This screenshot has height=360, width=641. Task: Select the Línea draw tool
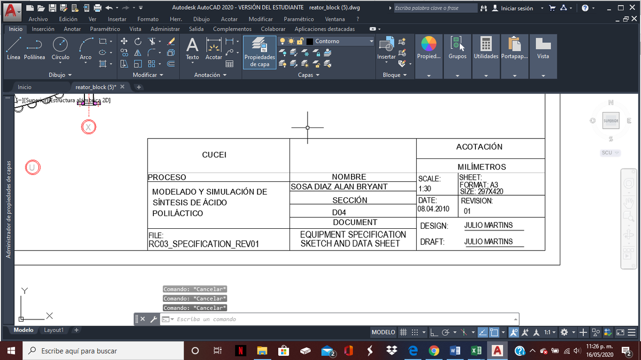click(14, 48)
